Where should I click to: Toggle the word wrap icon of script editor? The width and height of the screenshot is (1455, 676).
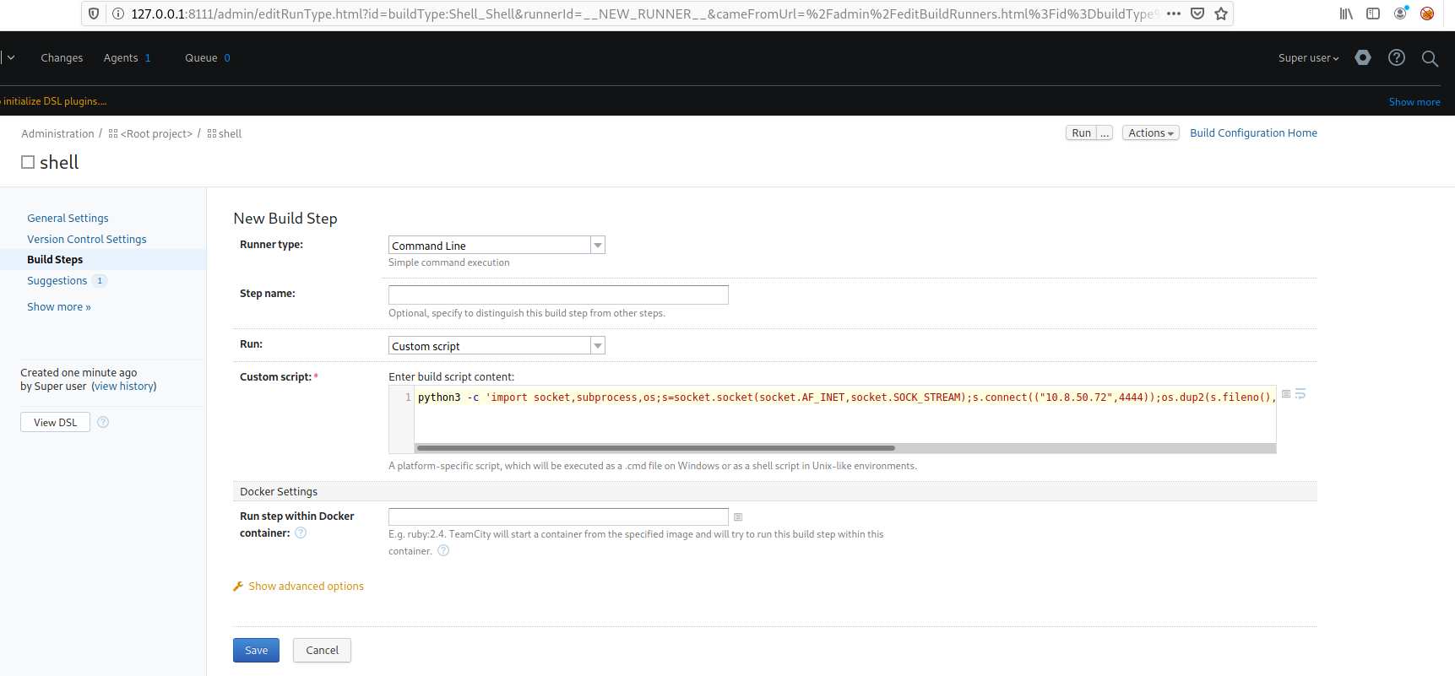pyautogui.click(x=1300, y=394)
